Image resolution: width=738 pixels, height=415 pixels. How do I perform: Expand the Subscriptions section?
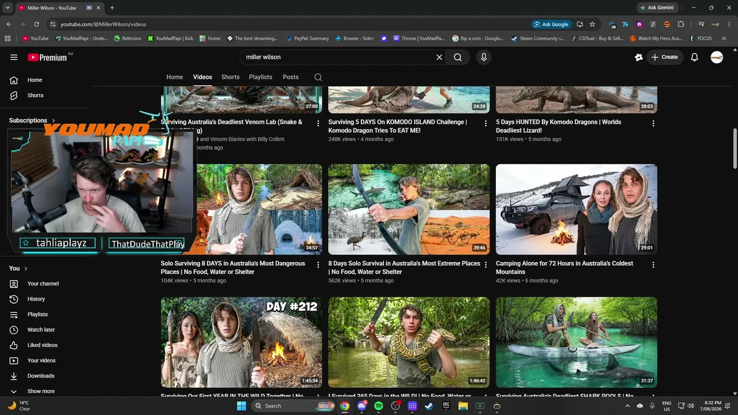click(x=32, y=120)
